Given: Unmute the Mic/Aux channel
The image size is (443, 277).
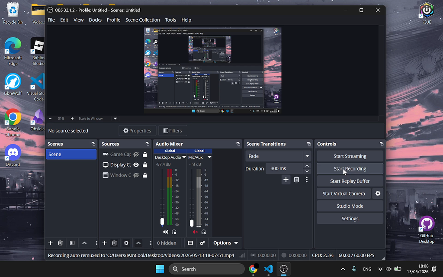Looking at the screenshot, I should coord(195,232).
